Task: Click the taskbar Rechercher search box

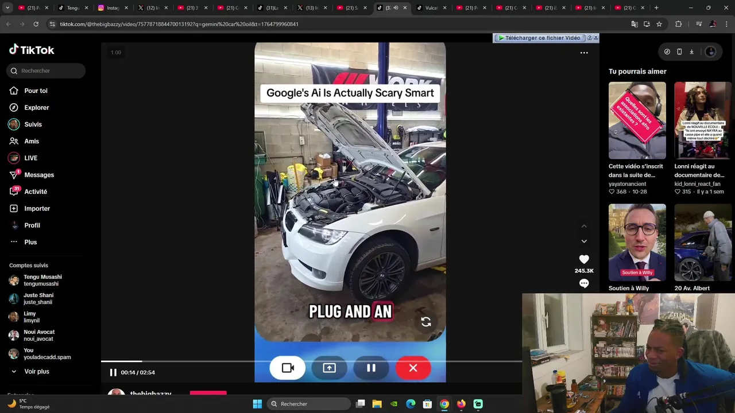Action: tap(310, 404)
